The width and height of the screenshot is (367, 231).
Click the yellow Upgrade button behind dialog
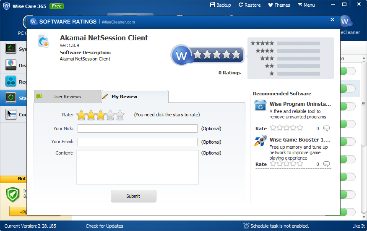(18, 211)
